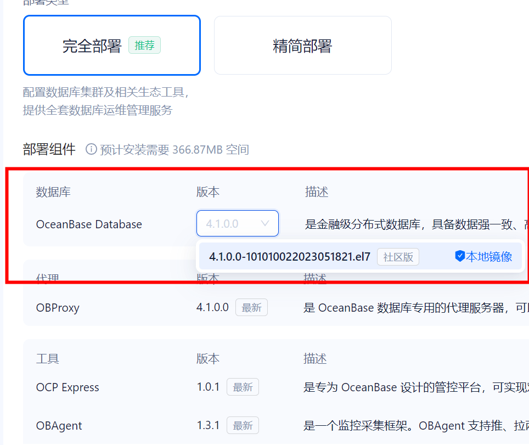Click the 数据库 column header
529x445 pixels.
click(53, 192)
